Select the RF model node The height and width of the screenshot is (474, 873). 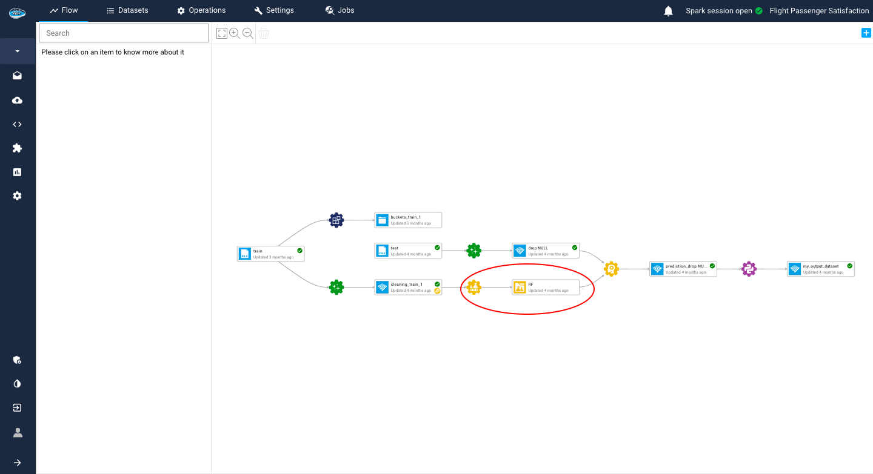click(546, 287)
